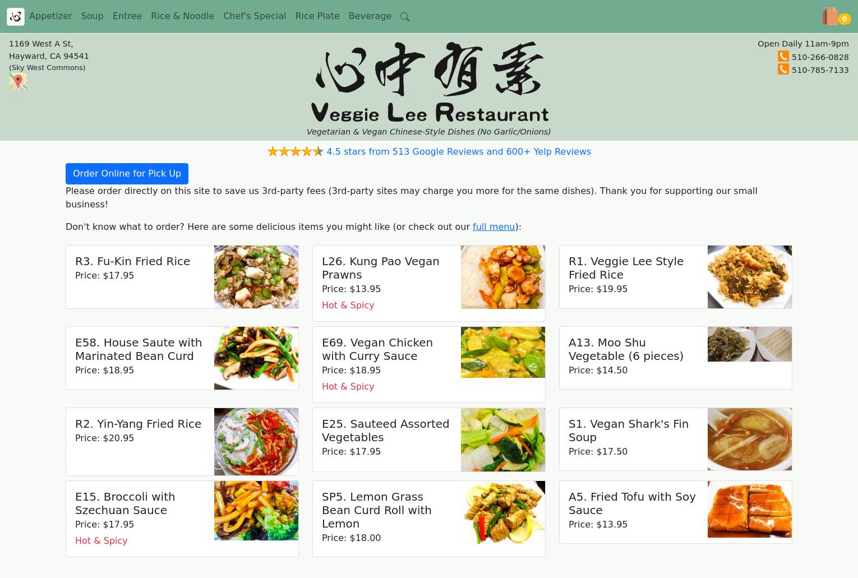Open the Google and Yelp reviews link

(x=459, y=151)
